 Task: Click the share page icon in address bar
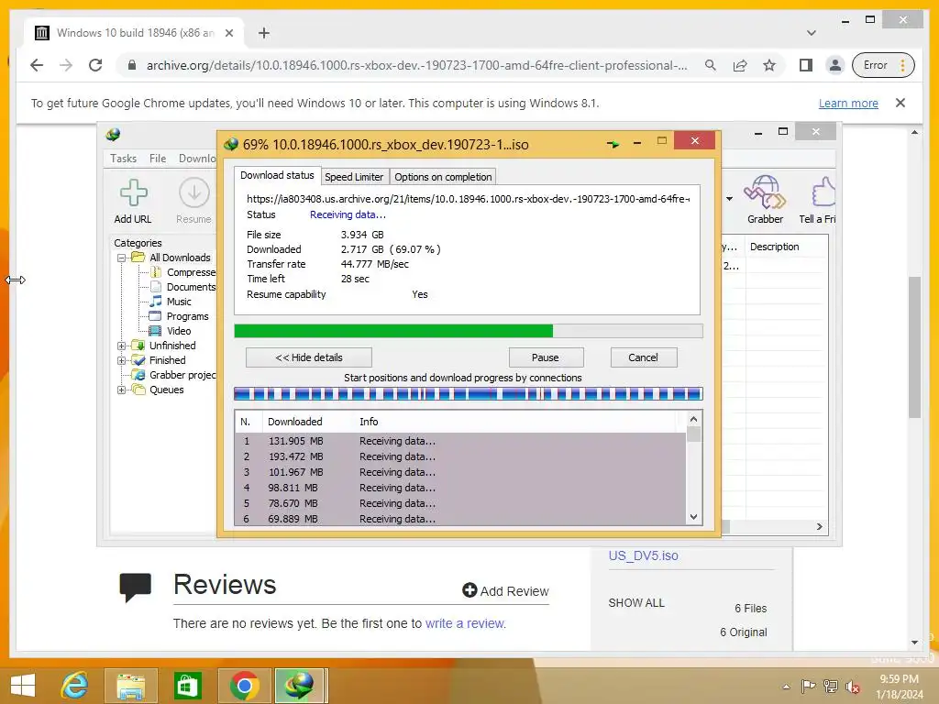pyautogui.click(x=740, y=65)
